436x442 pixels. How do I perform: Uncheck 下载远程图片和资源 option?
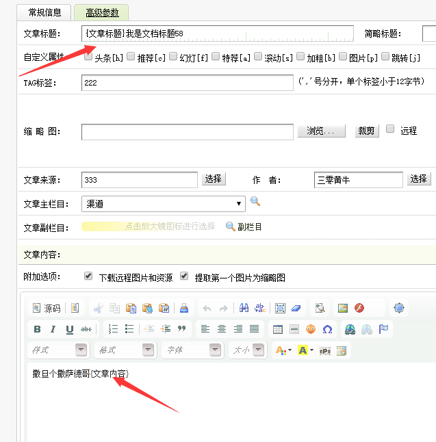pyautogui.click(x=88, y=276)
